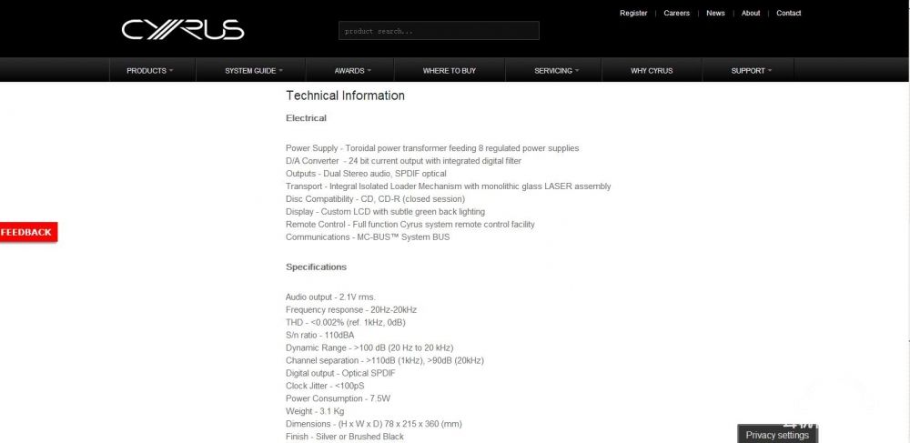The width and height of the screenshot is (910, 443).
Task: Open the Register link
Action: [x=633, y=13]
